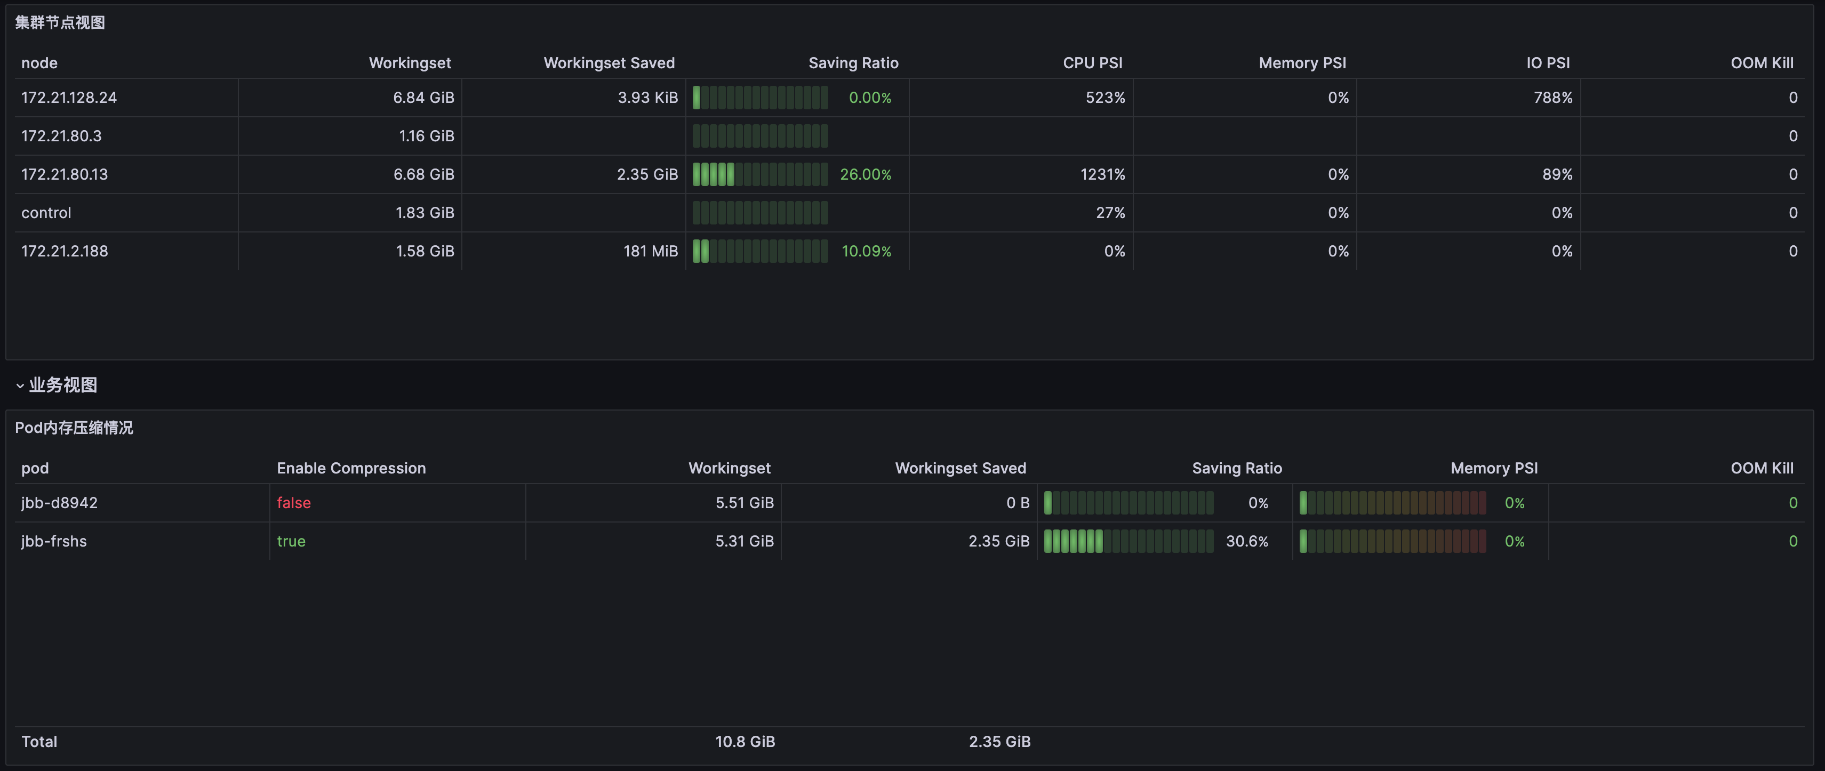Sort node table by IO PSI header

click(x=1547, y=63)
